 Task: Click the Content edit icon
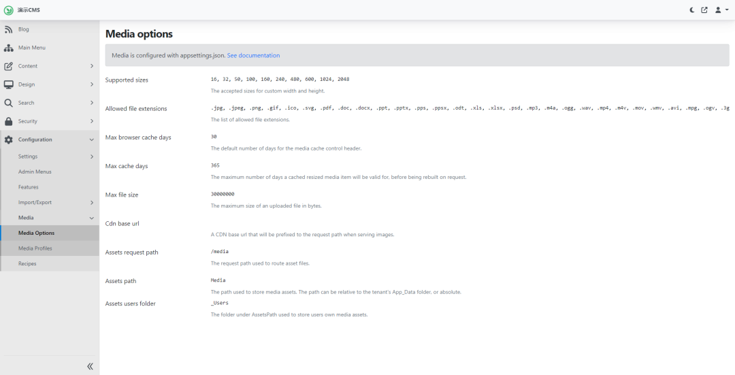[x=8, y=66]
